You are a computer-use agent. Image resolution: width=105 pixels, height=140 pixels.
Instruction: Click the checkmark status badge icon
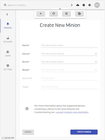[84, 5]
